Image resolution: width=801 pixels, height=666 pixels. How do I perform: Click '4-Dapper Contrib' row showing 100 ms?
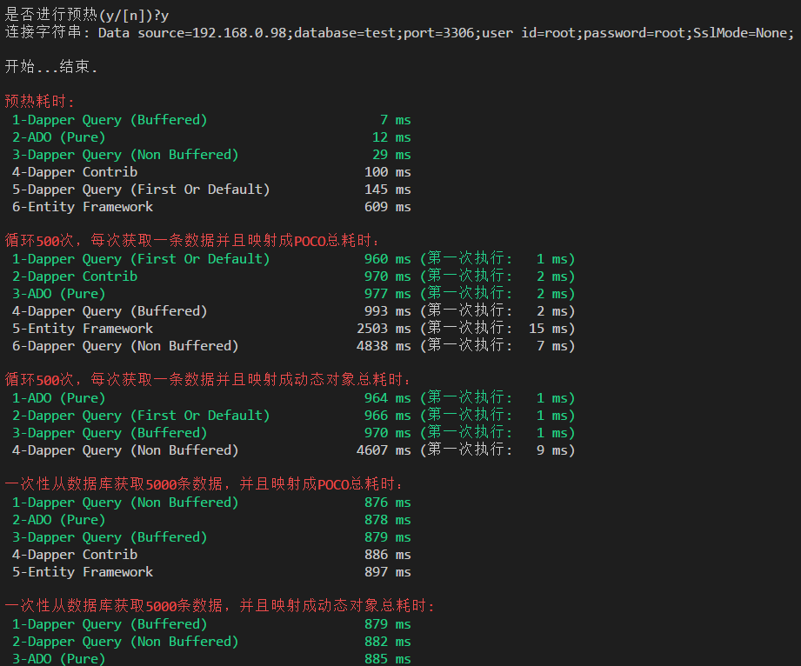[211, 172]
